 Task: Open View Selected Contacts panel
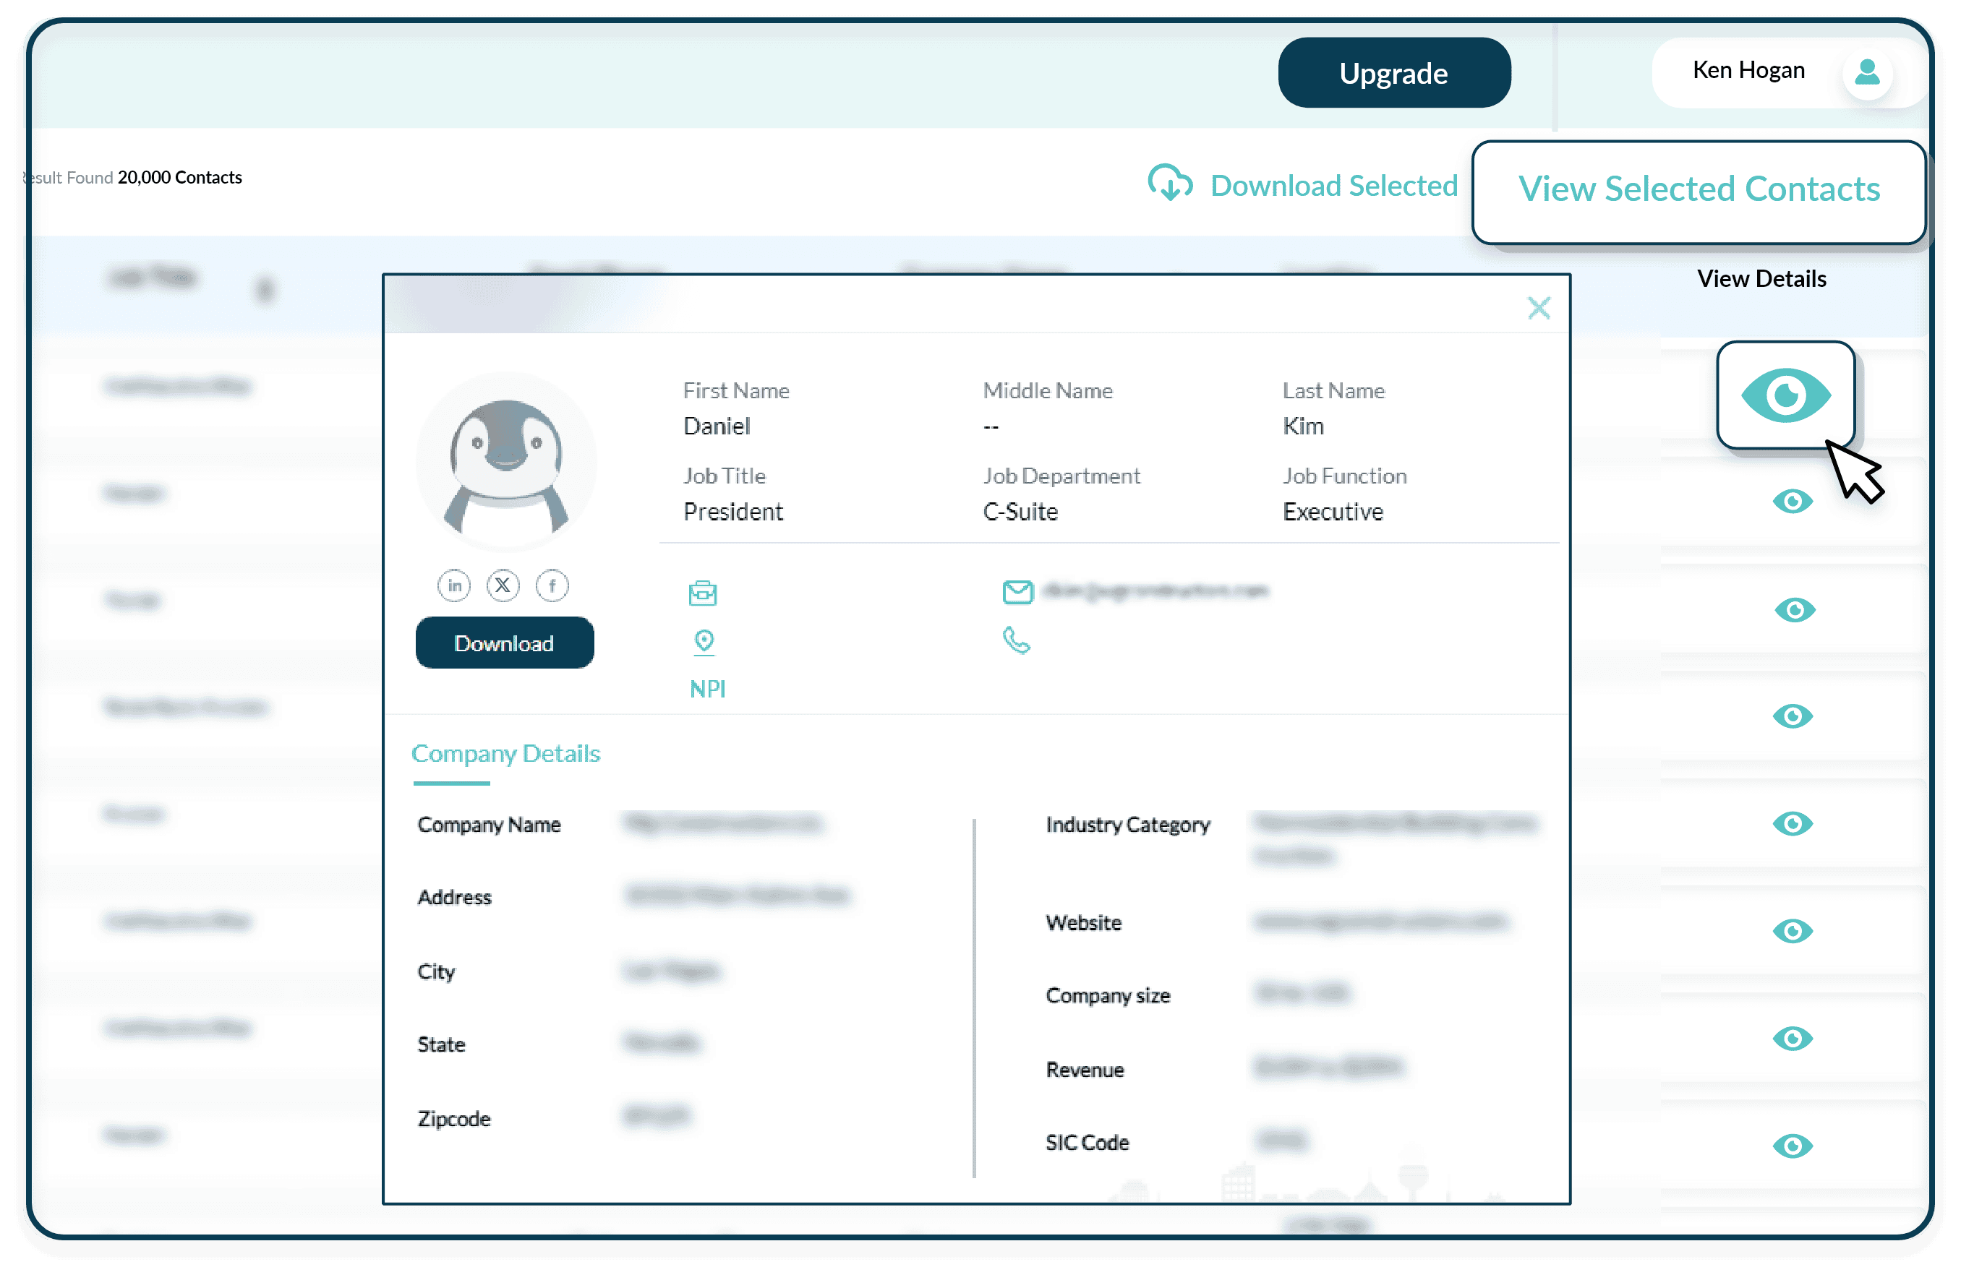1699,187
